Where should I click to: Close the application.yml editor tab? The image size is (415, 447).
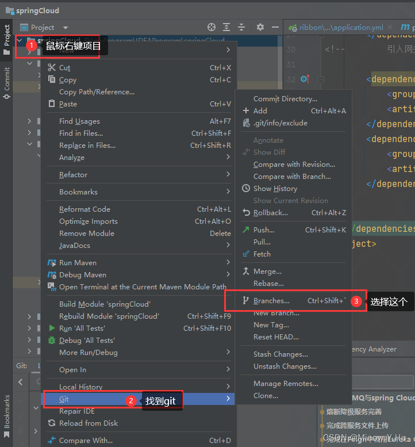pyautogui.click(x=390, y=27)
